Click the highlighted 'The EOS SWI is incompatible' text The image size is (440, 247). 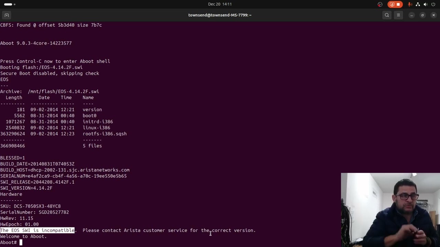click(37, 230)
